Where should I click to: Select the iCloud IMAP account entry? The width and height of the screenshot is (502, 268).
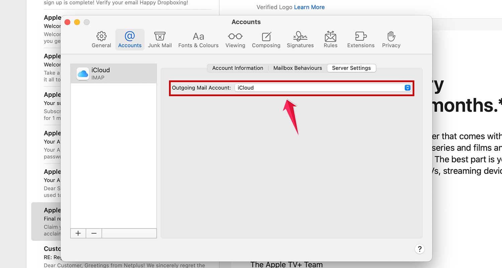(x=113, y=73)
